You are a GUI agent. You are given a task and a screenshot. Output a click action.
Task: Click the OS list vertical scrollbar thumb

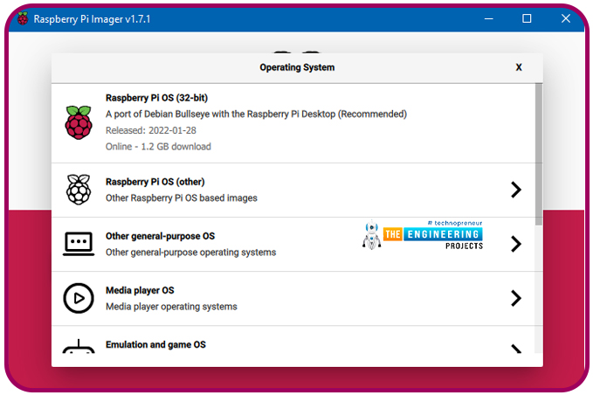click(x=539, y=155)
